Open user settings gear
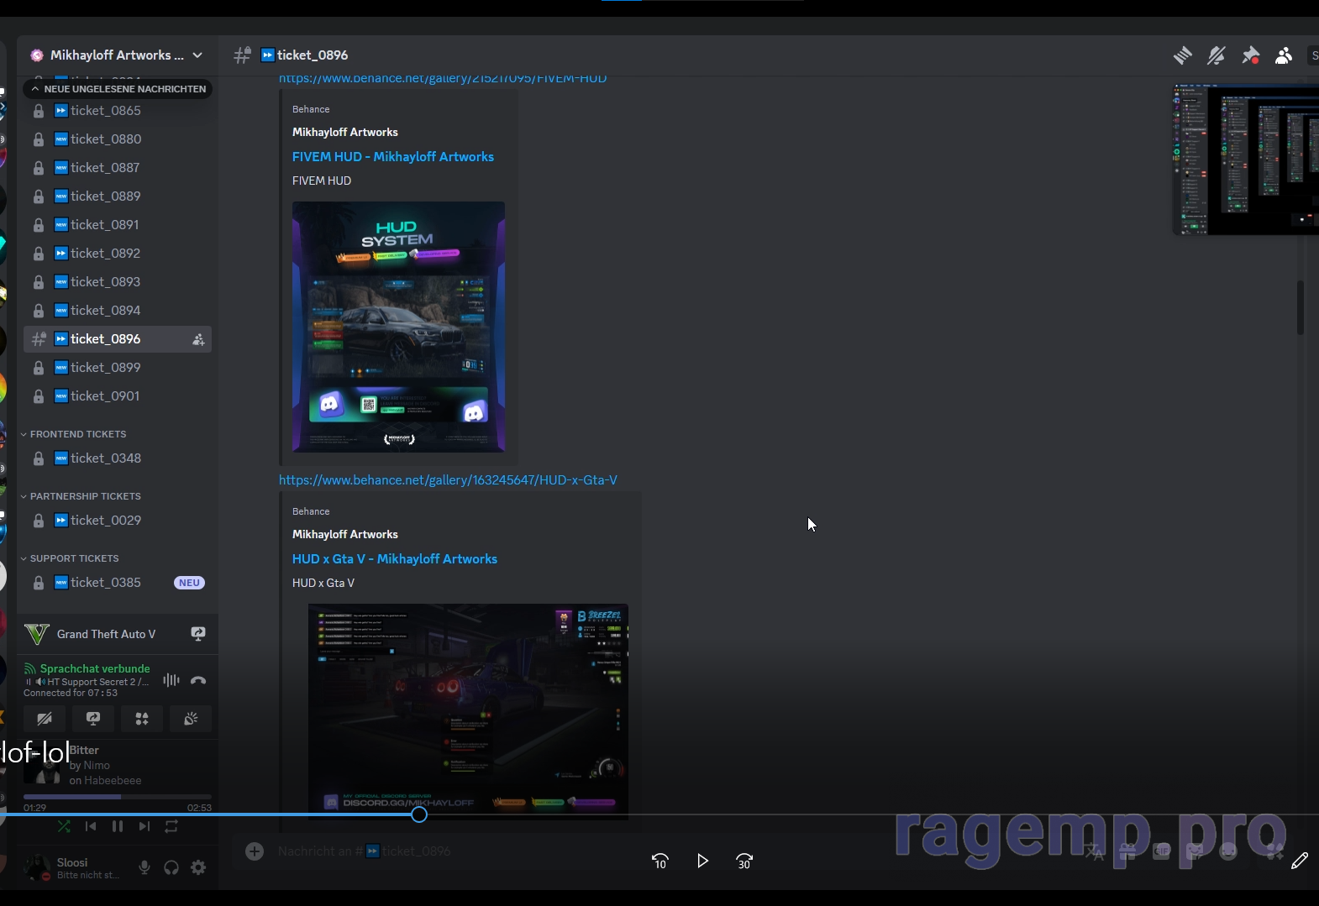 point(198,867)
